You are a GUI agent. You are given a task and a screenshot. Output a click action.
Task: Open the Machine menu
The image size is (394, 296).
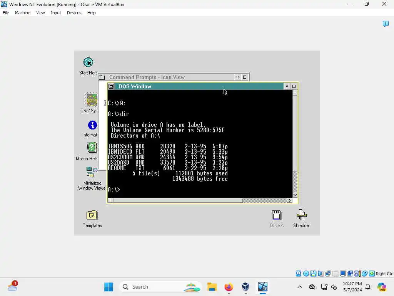tap(23, 13)
